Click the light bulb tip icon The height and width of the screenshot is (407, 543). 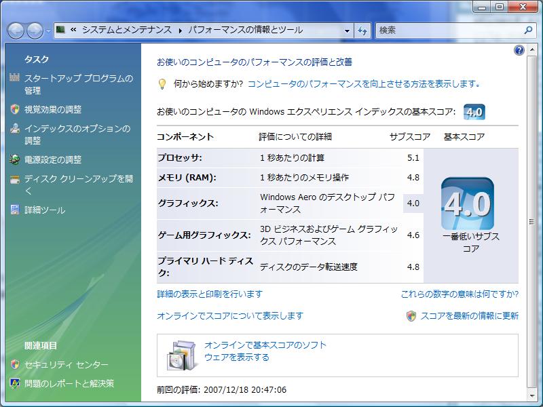tap(162, 84)
